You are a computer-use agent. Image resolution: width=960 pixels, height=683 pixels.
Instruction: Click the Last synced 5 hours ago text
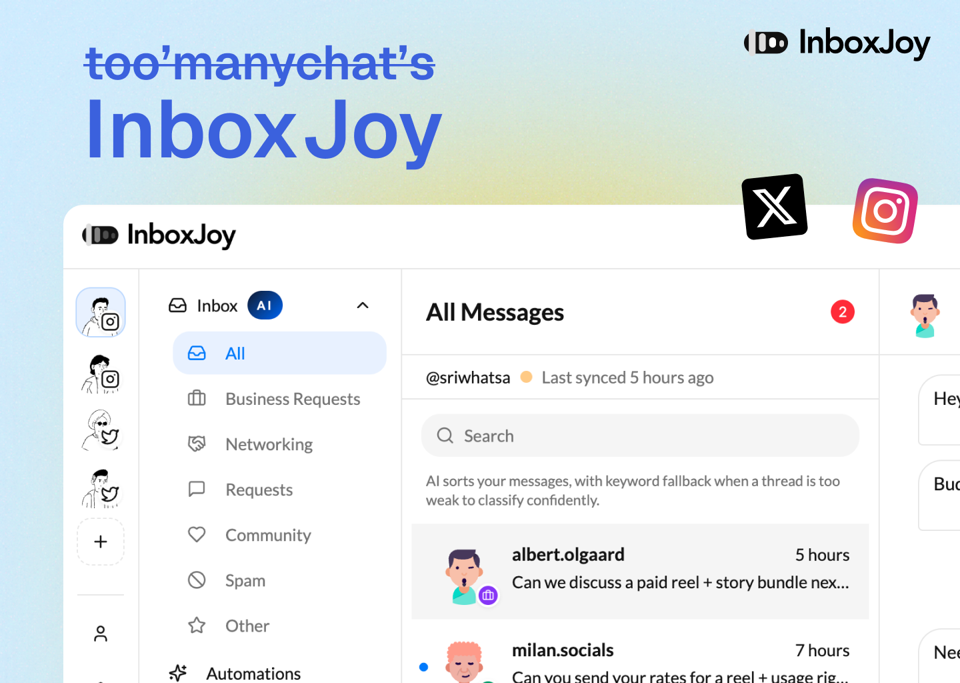tap(627, 378)
